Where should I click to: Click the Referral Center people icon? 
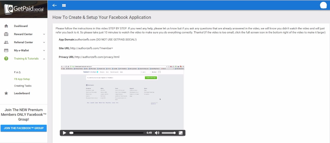6,42
